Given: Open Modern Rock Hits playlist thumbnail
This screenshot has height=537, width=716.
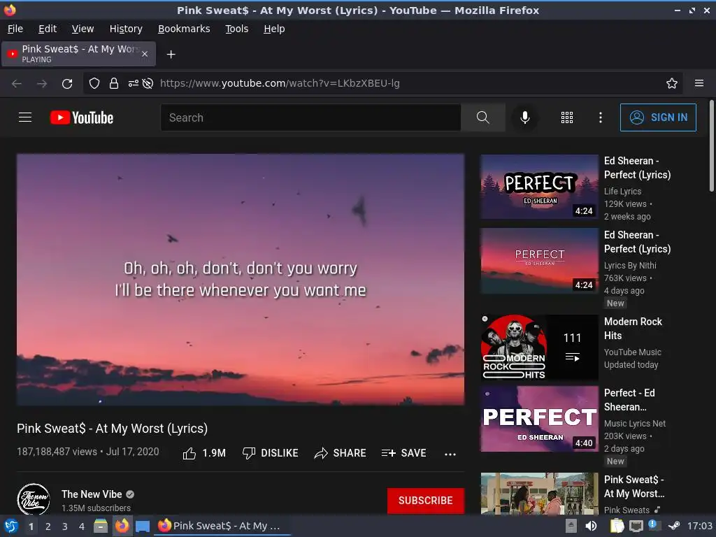Looking at the screenshot, I should coord(539,348).
